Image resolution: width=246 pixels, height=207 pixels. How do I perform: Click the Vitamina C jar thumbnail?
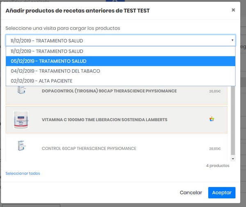point(21,119)
